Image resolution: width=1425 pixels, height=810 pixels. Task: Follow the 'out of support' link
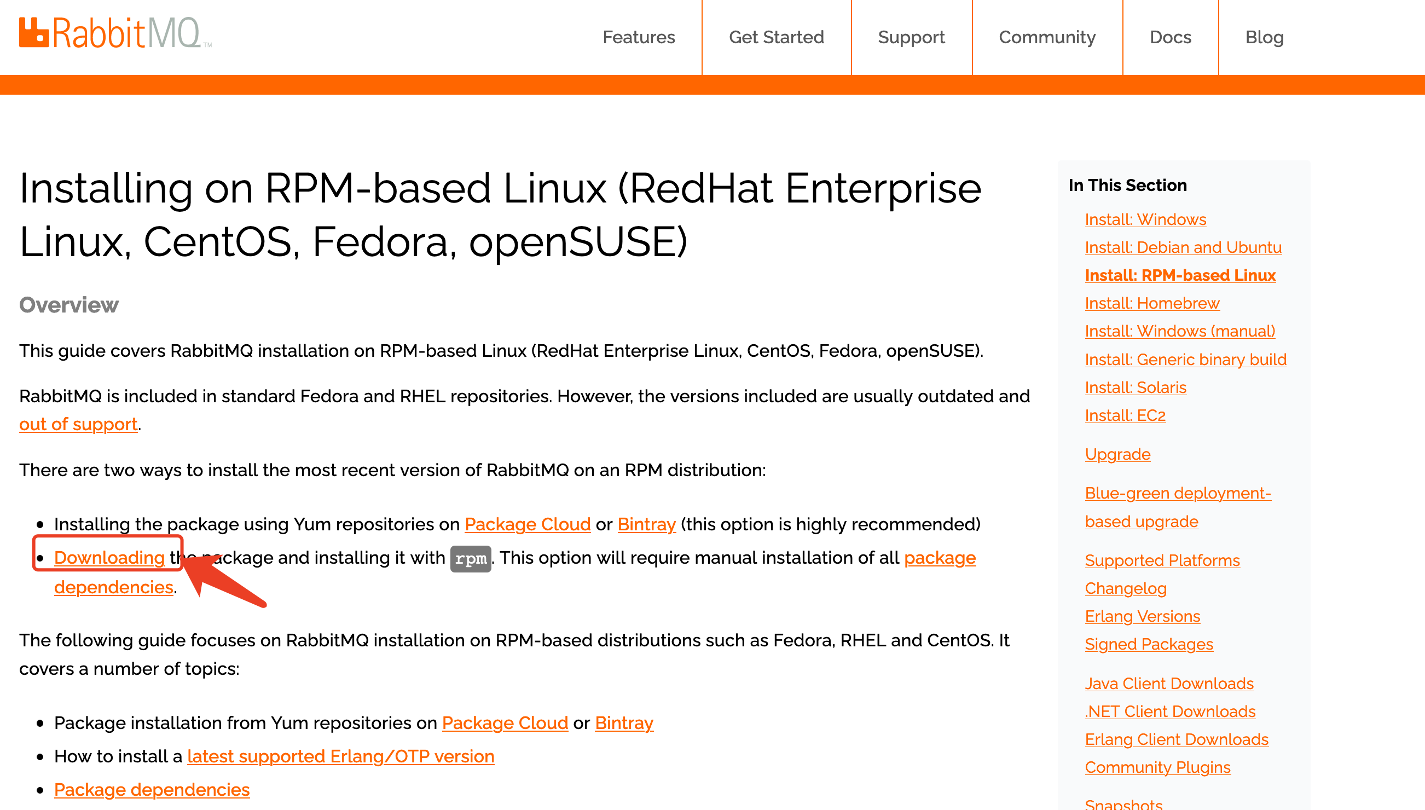point(78,425)
